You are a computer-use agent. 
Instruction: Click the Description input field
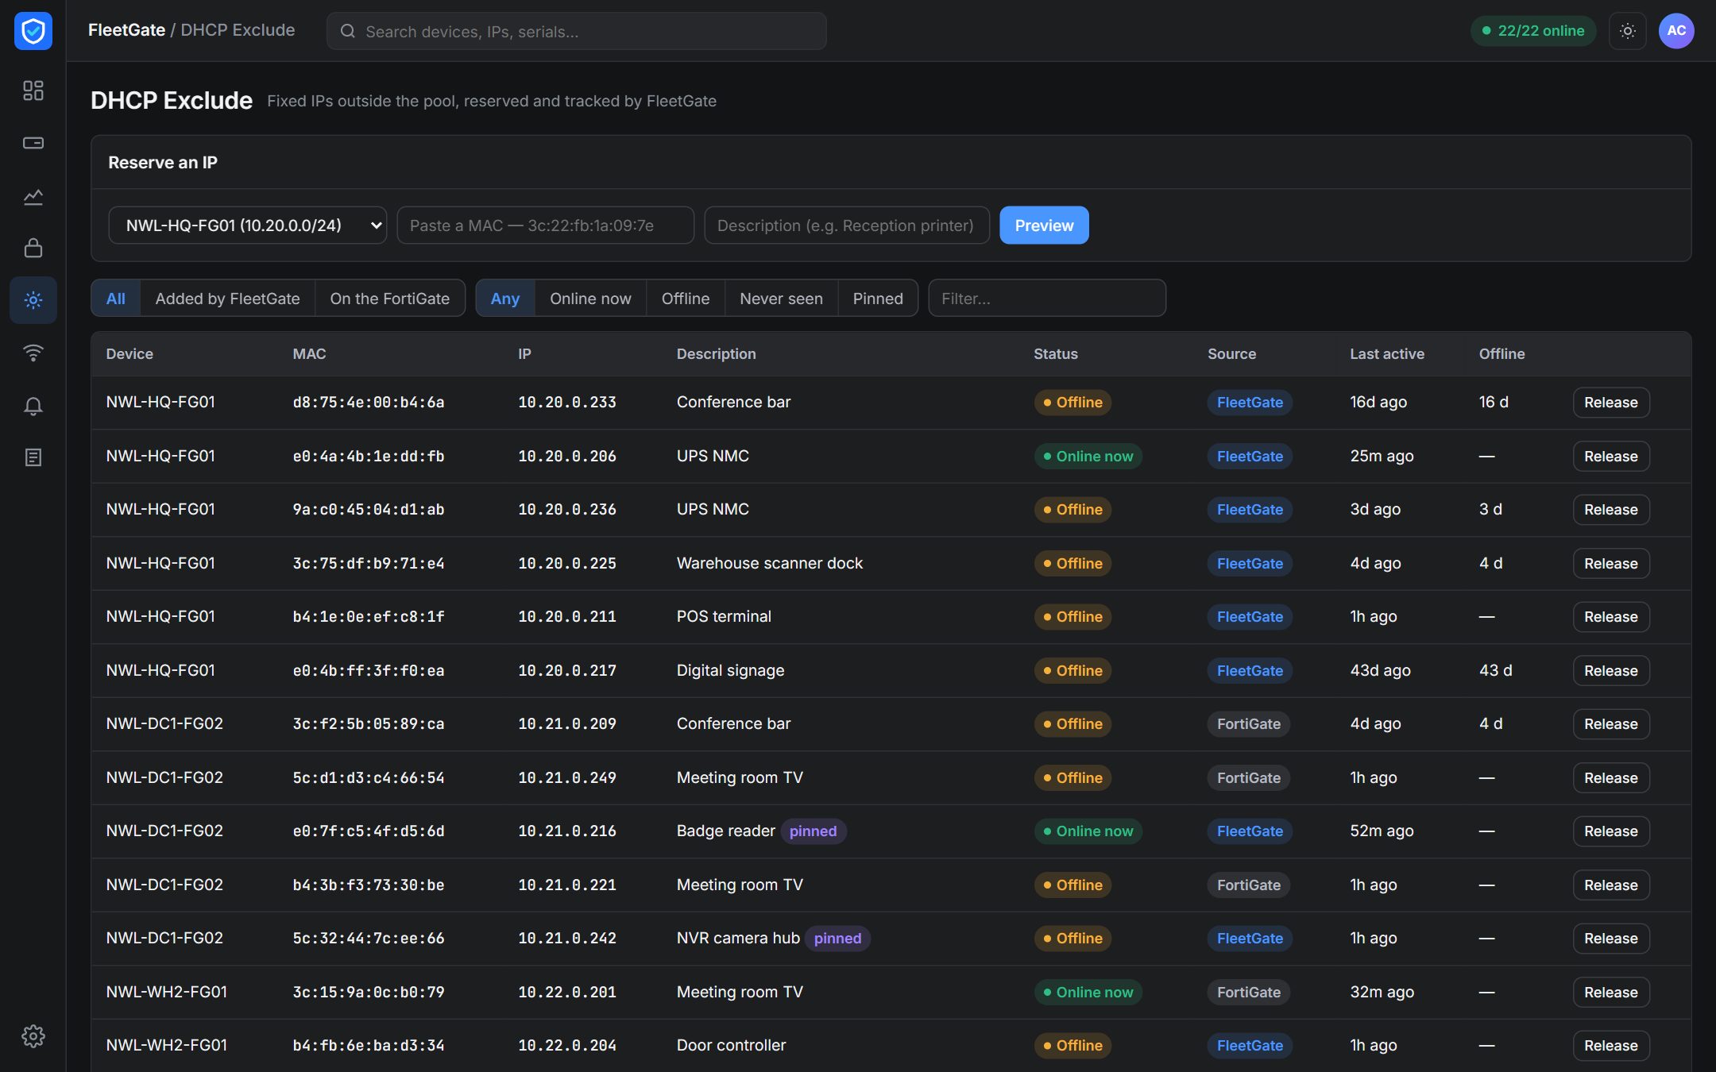point(846,226)
